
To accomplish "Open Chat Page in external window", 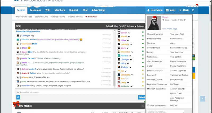I will 120,26.
